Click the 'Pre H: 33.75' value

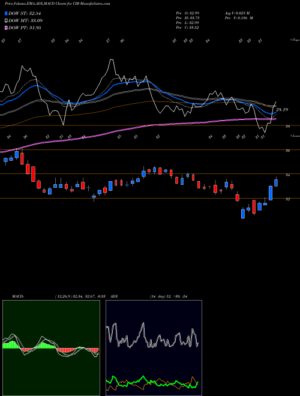pyautogui.click(x=188, y=18)
